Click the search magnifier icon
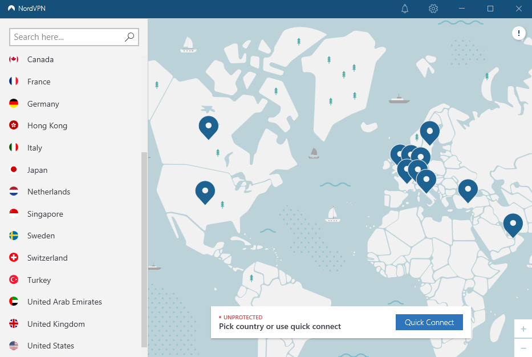The image size is (532, 357). click(129, 37)
